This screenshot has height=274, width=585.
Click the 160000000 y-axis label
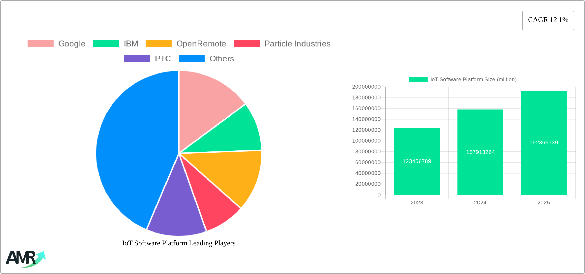[366, 108]
